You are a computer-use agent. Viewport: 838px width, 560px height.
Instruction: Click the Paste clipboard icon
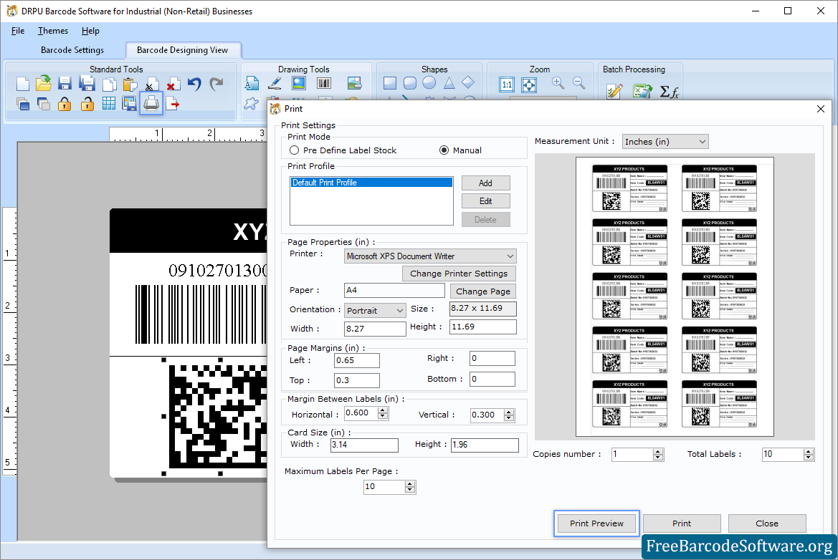(130, 84)
